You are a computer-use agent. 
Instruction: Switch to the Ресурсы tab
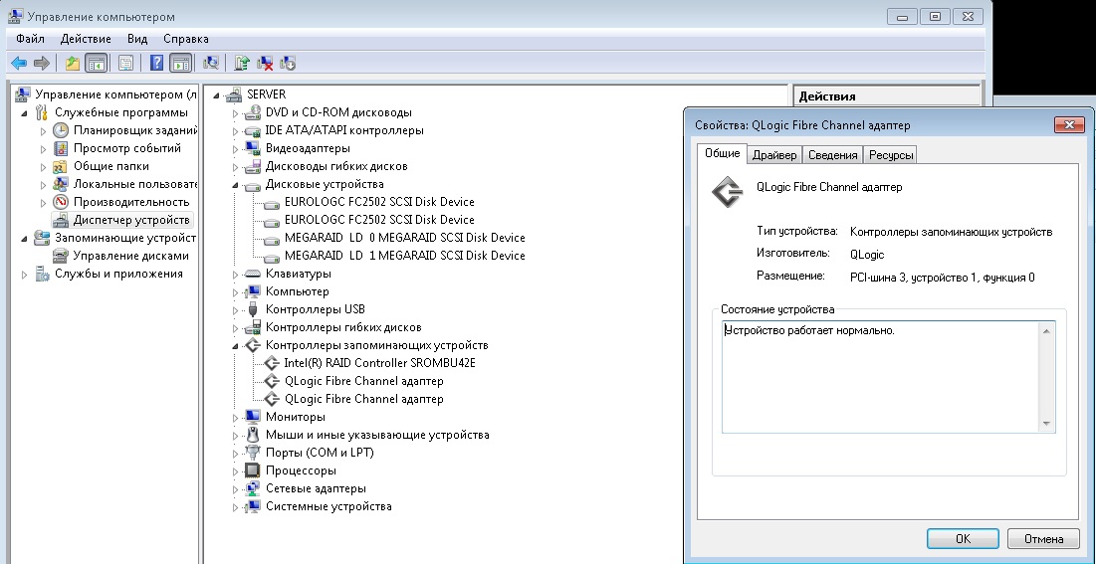coord(891,155)
